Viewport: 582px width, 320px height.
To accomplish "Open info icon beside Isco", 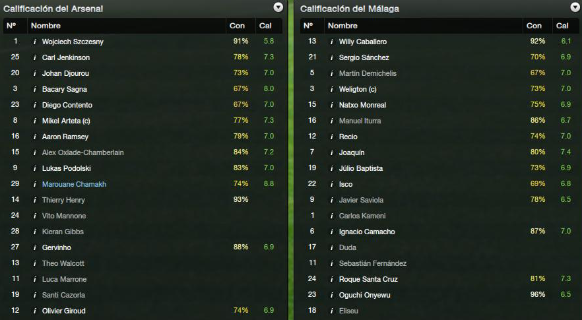I will click(x=332, y=184).
